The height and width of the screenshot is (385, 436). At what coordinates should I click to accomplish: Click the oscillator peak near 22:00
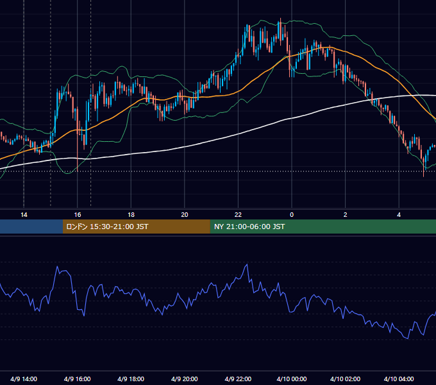click(x=247, y=265)
